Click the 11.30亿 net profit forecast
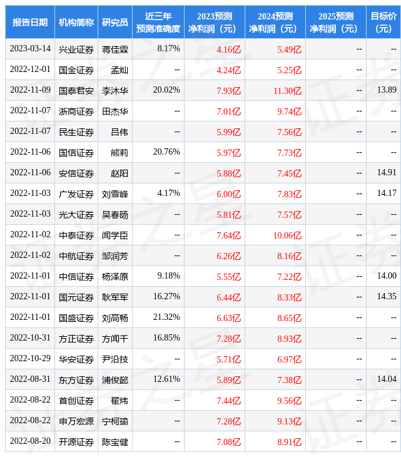Viewport: 401px width, 457px height. coord(287,91)
